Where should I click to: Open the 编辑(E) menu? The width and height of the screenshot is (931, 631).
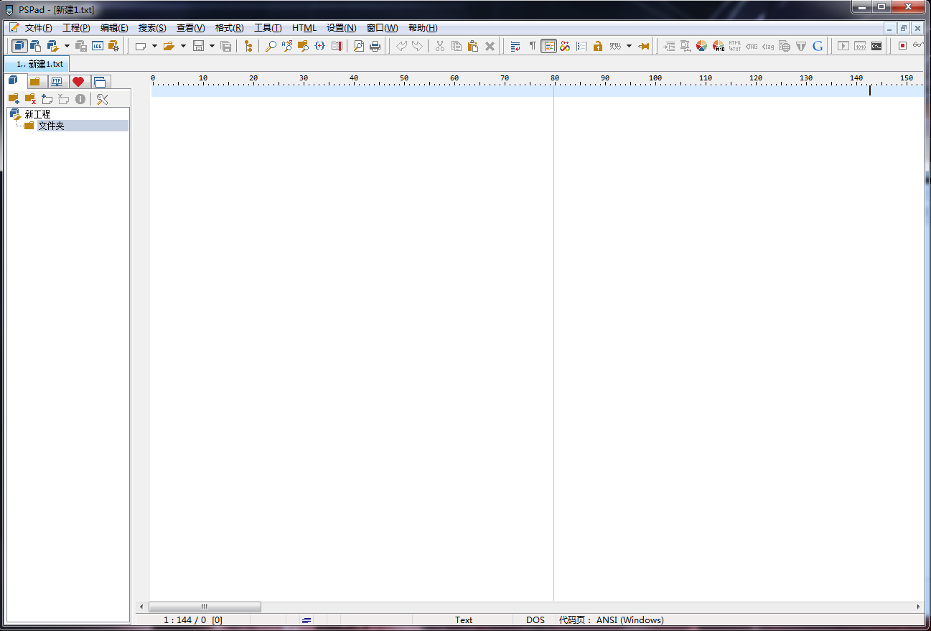click(x=114, y=28)
